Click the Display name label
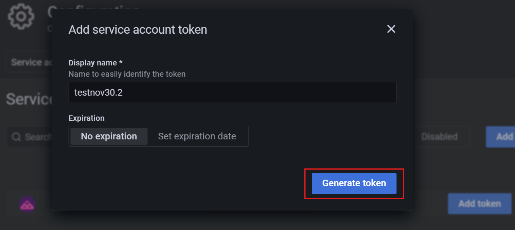The image size is (515, 230). tap(95, 63)
